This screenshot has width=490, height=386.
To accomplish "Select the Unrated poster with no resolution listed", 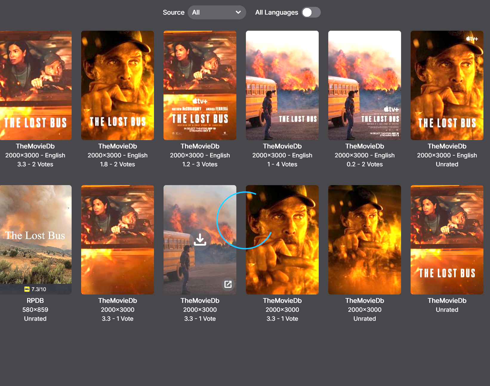I will pyautogui.click(x=447, y=240).
